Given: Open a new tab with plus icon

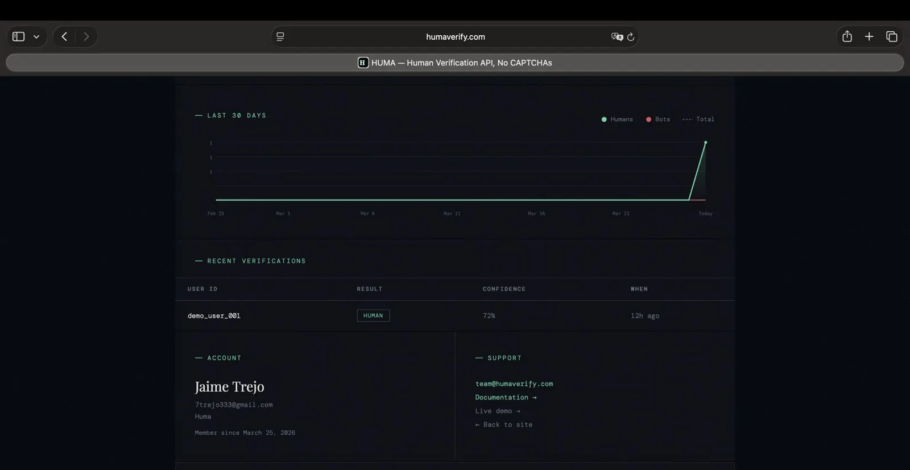Looking at the screenshot, I should (869, 36).
